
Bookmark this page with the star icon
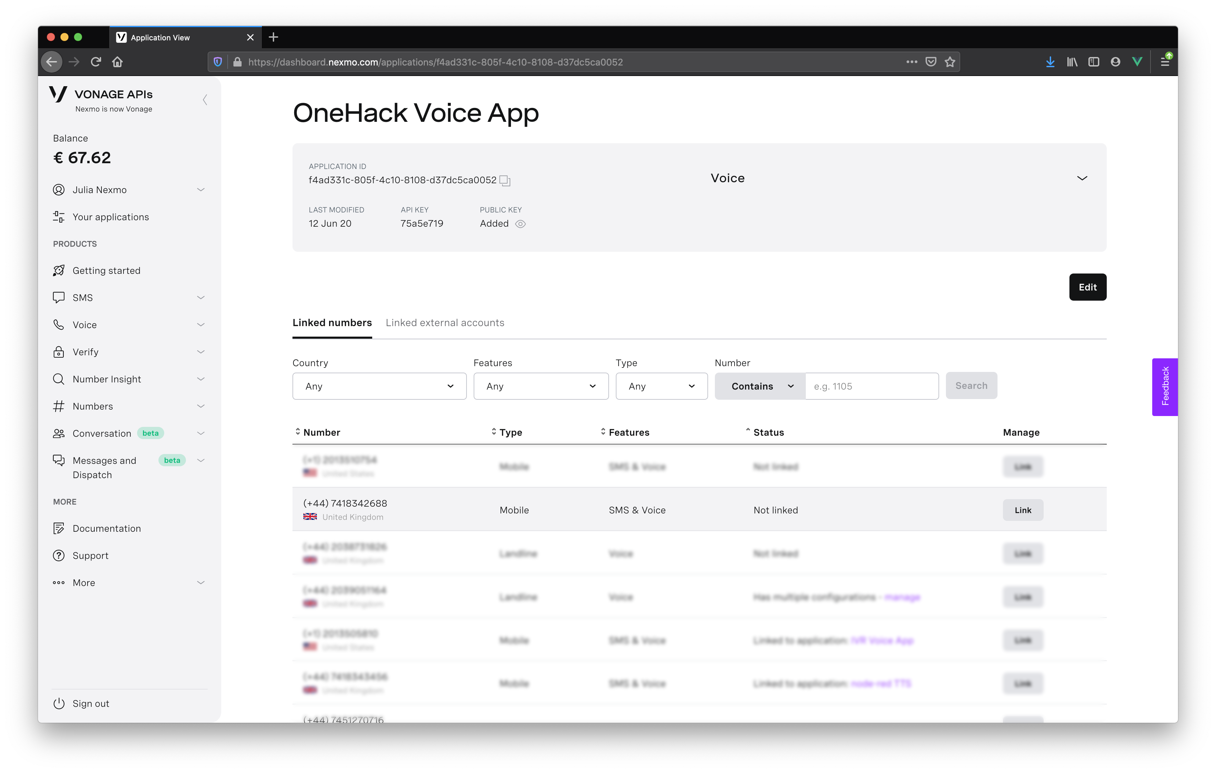[950, 62]
